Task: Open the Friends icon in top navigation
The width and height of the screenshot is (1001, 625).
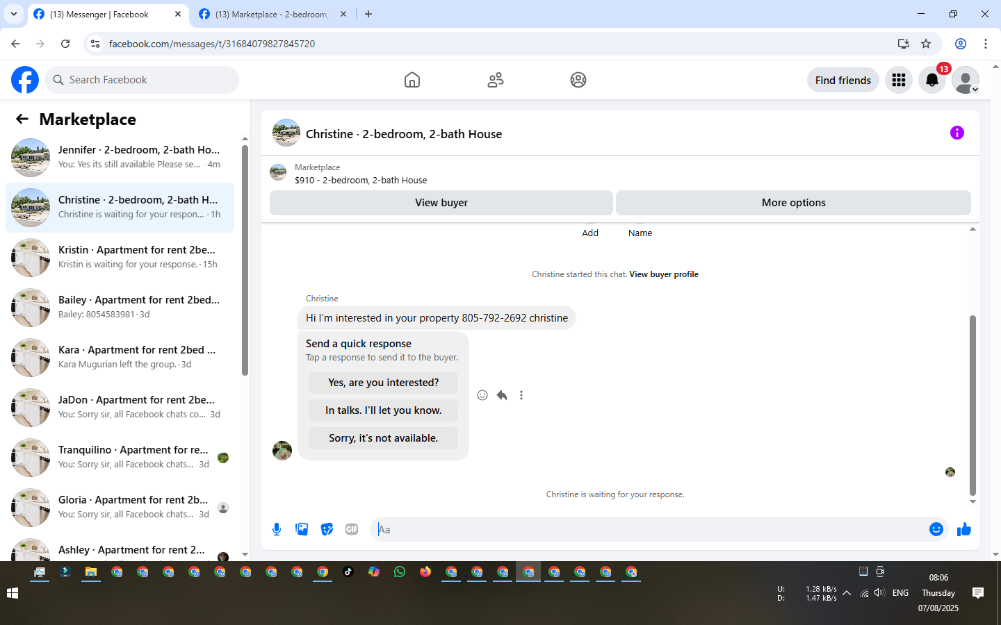Action: coord(496,80)
